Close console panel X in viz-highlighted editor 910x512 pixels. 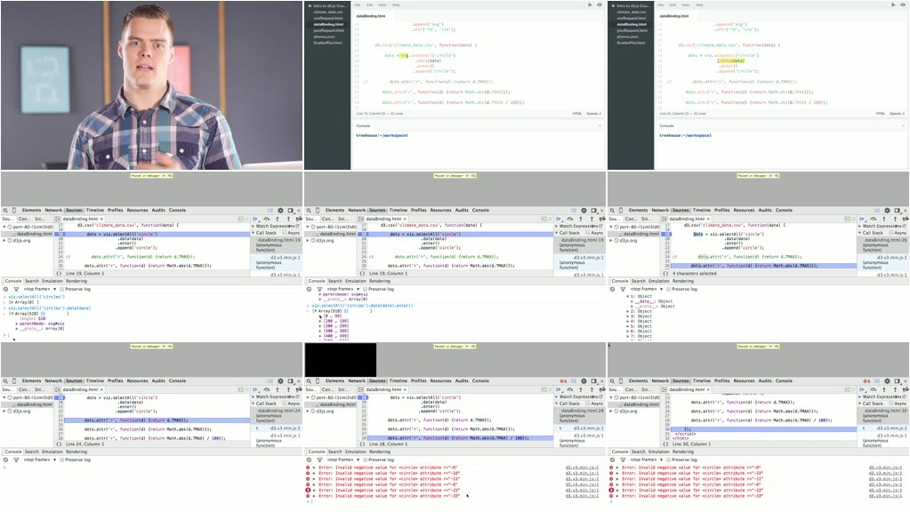coord(600,126)
